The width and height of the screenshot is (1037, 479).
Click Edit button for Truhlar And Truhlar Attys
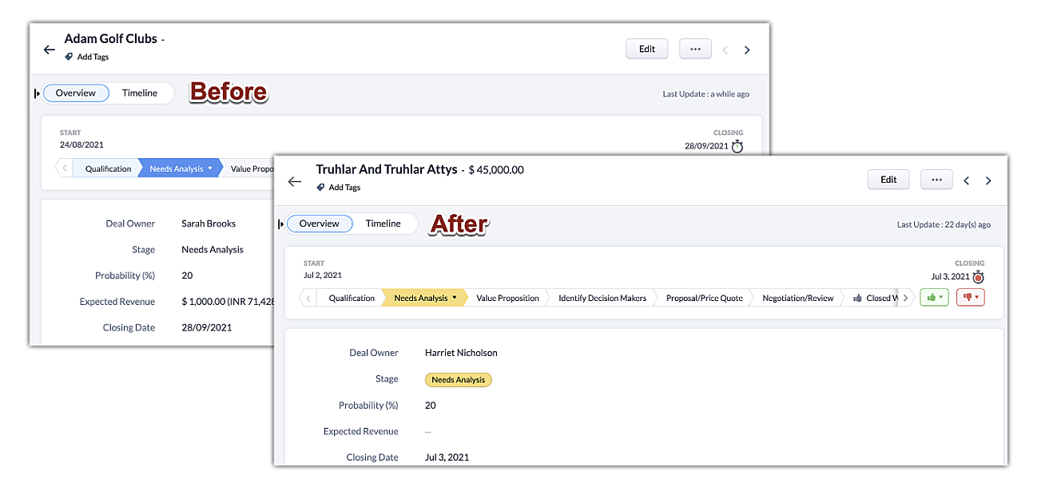click(x=888, y=180)
